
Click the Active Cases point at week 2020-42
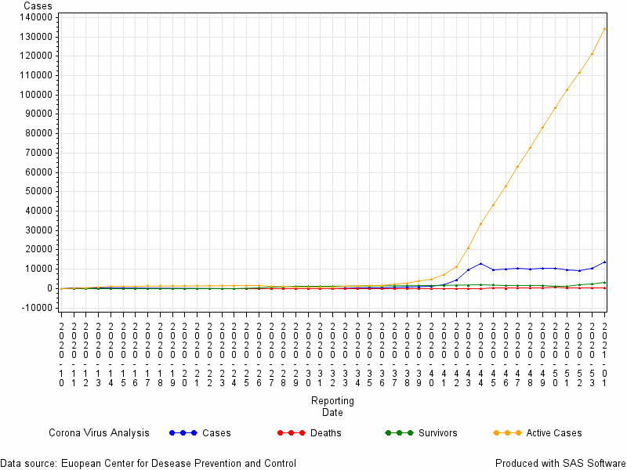(x=456, y=266)
